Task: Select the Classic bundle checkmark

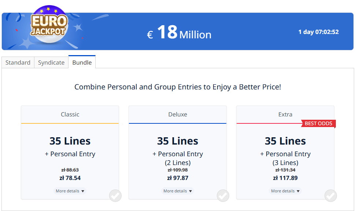Action: (x=115, y=196)
